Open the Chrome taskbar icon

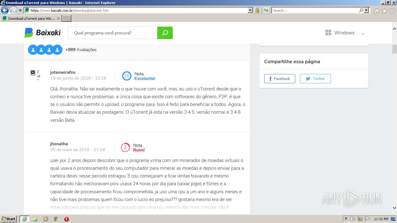[56, 219]
